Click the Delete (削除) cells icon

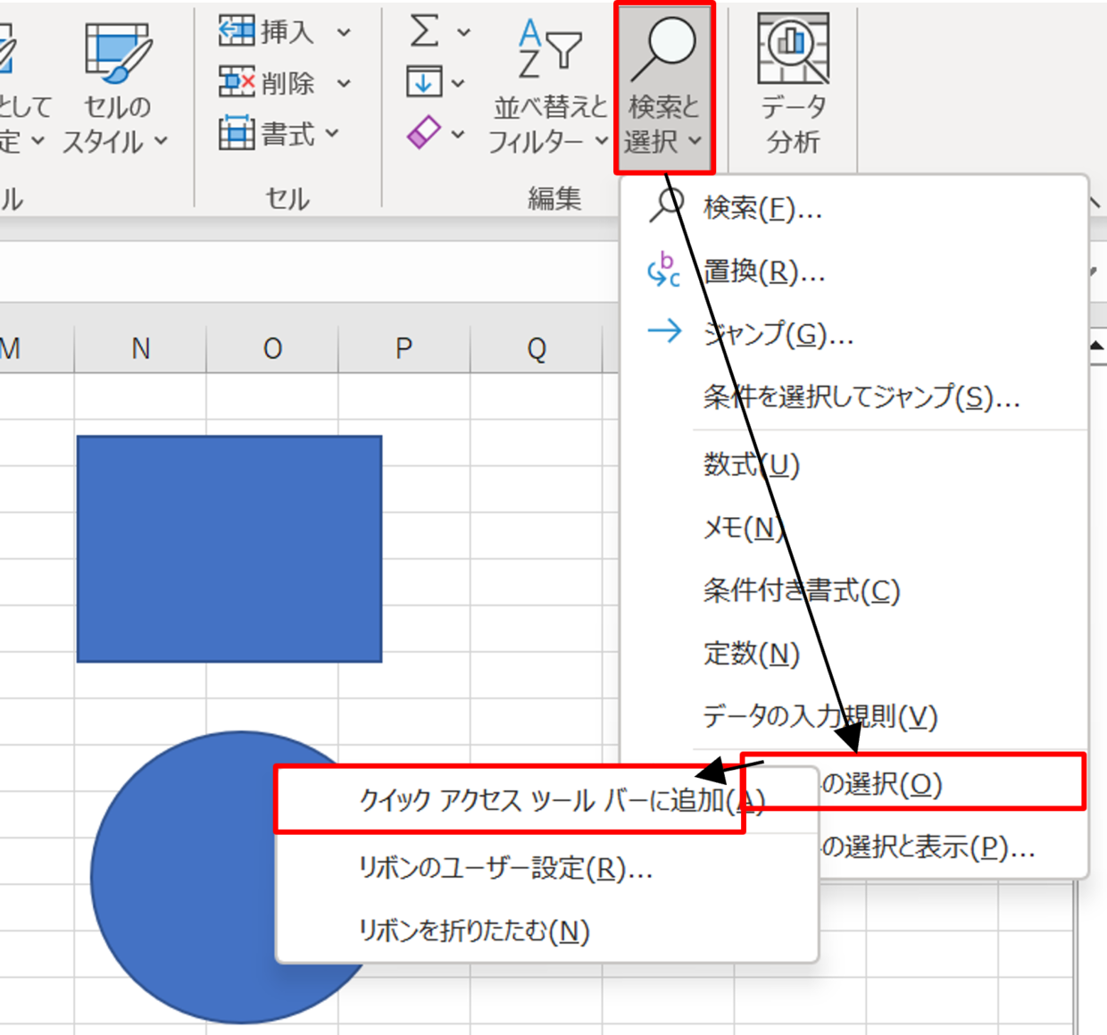[x=237, y=82]
